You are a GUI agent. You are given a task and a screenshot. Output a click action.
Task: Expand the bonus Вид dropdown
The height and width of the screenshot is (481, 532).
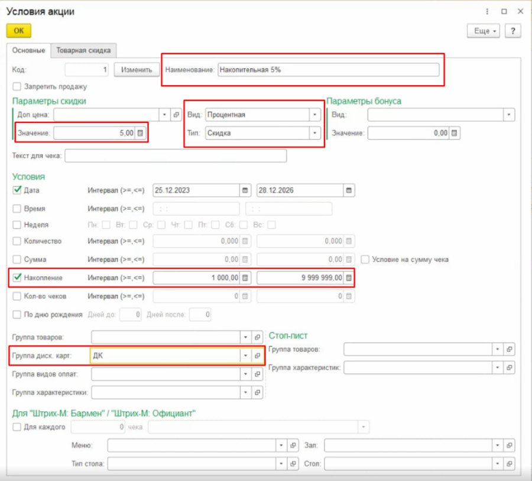pos(509,115)
